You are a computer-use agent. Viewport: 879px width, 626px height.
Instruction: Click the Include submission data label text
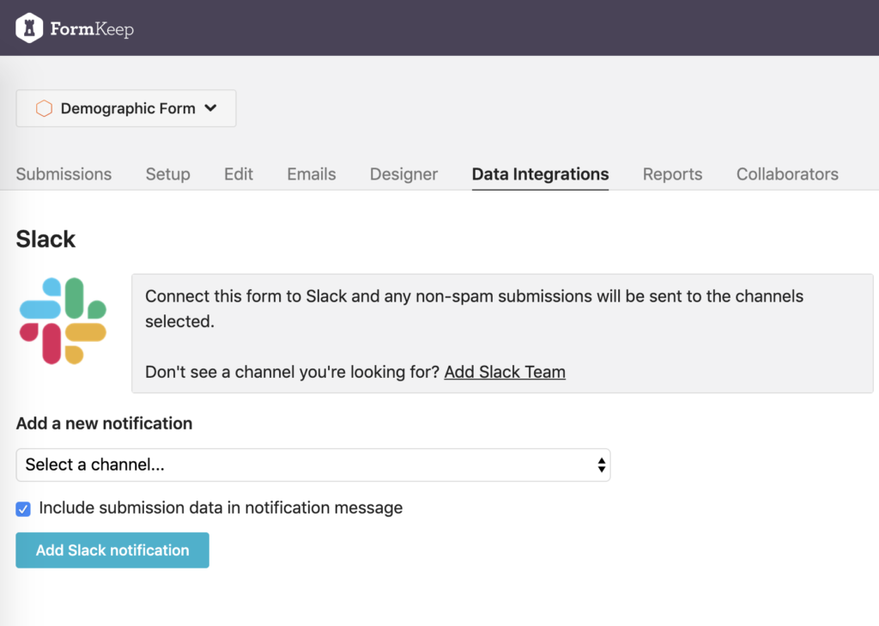click(x=221, y=507)
